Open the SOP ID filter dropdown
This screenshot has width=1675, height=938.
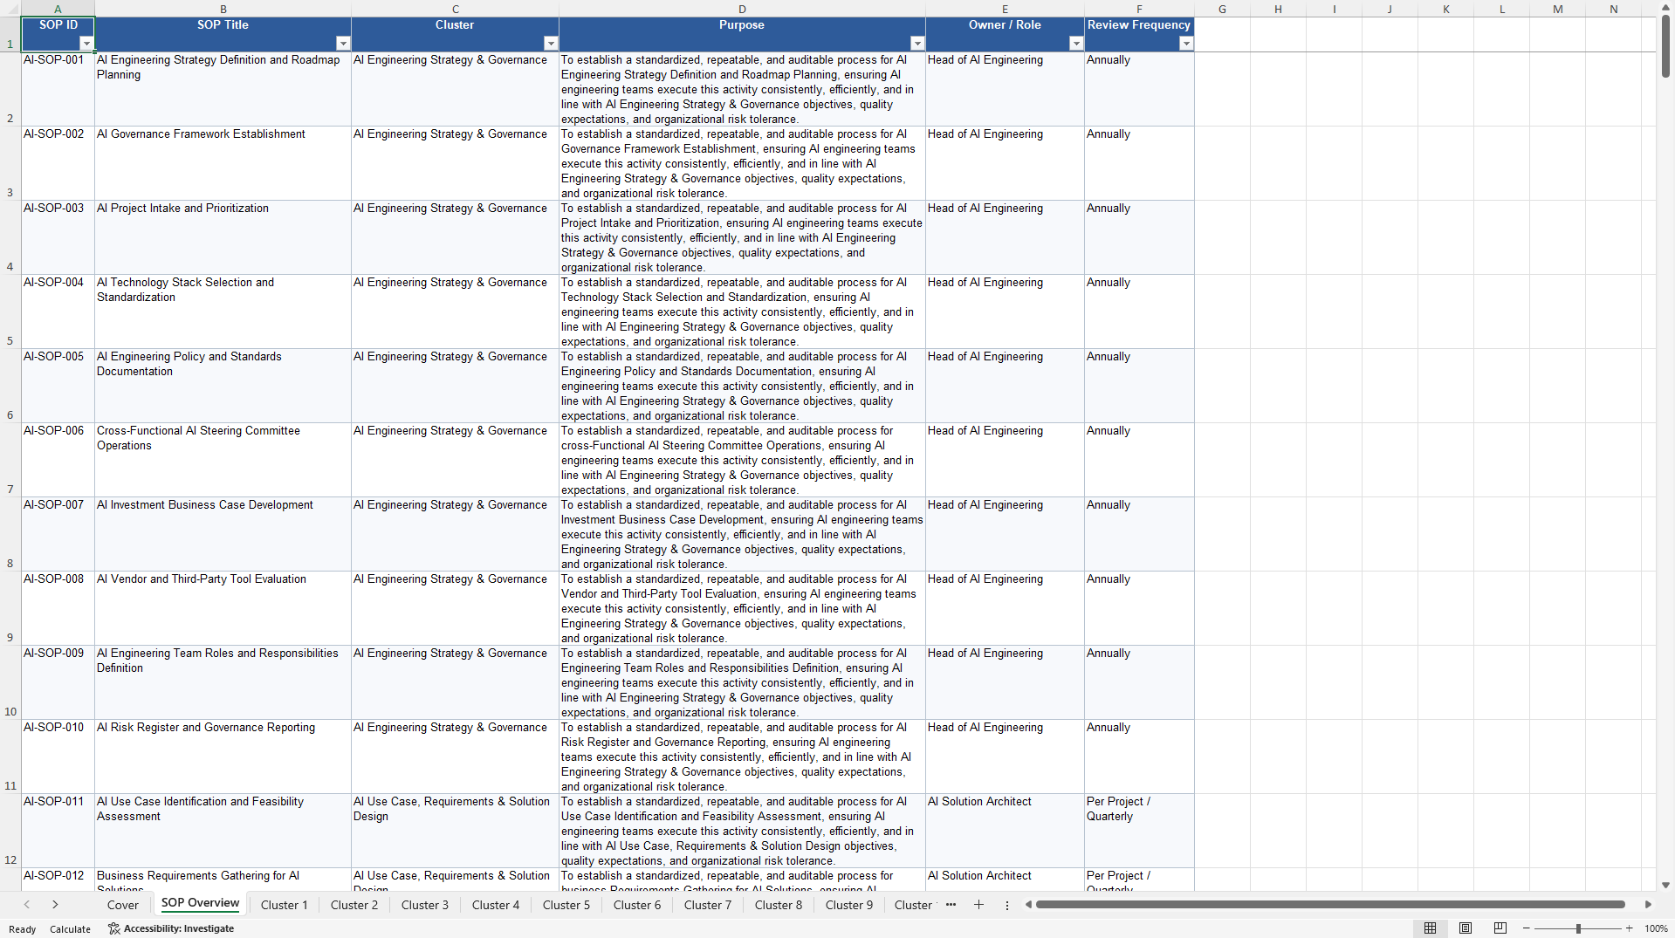click(86, 44)
